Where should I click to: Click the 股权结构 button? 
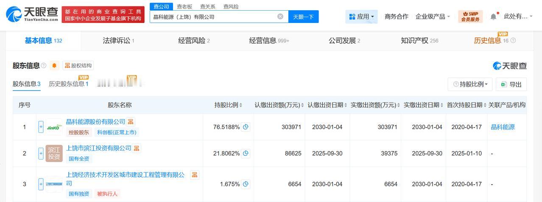click(x=78, y=65)
